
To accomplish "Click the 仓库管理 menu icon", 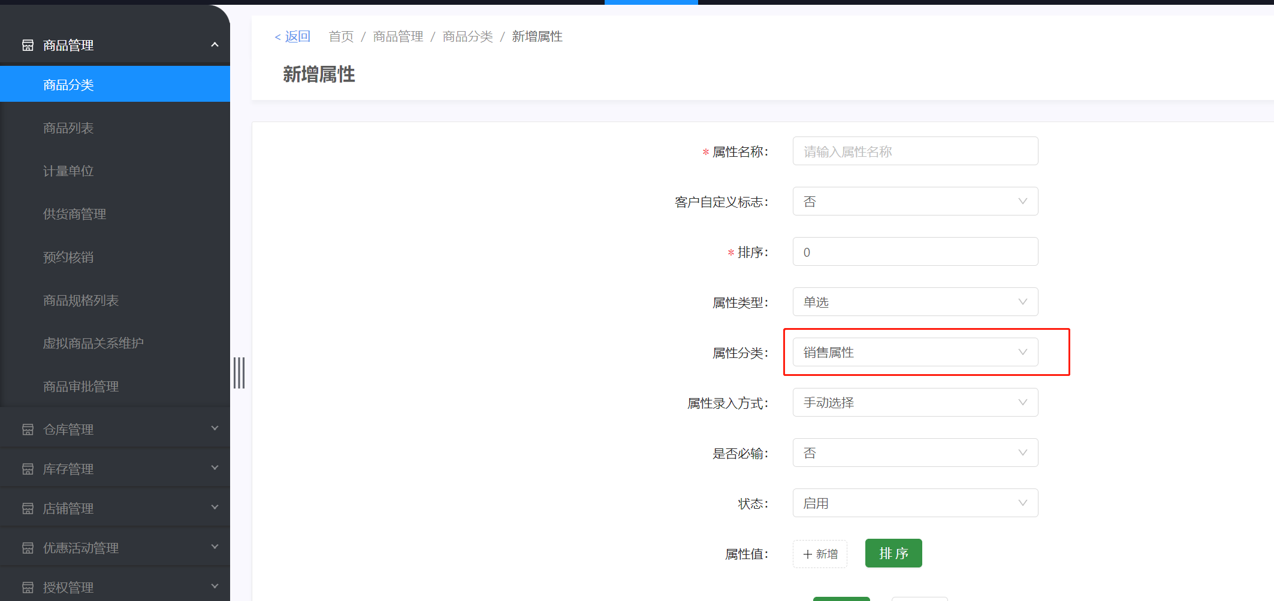I will tap(28, 429).
